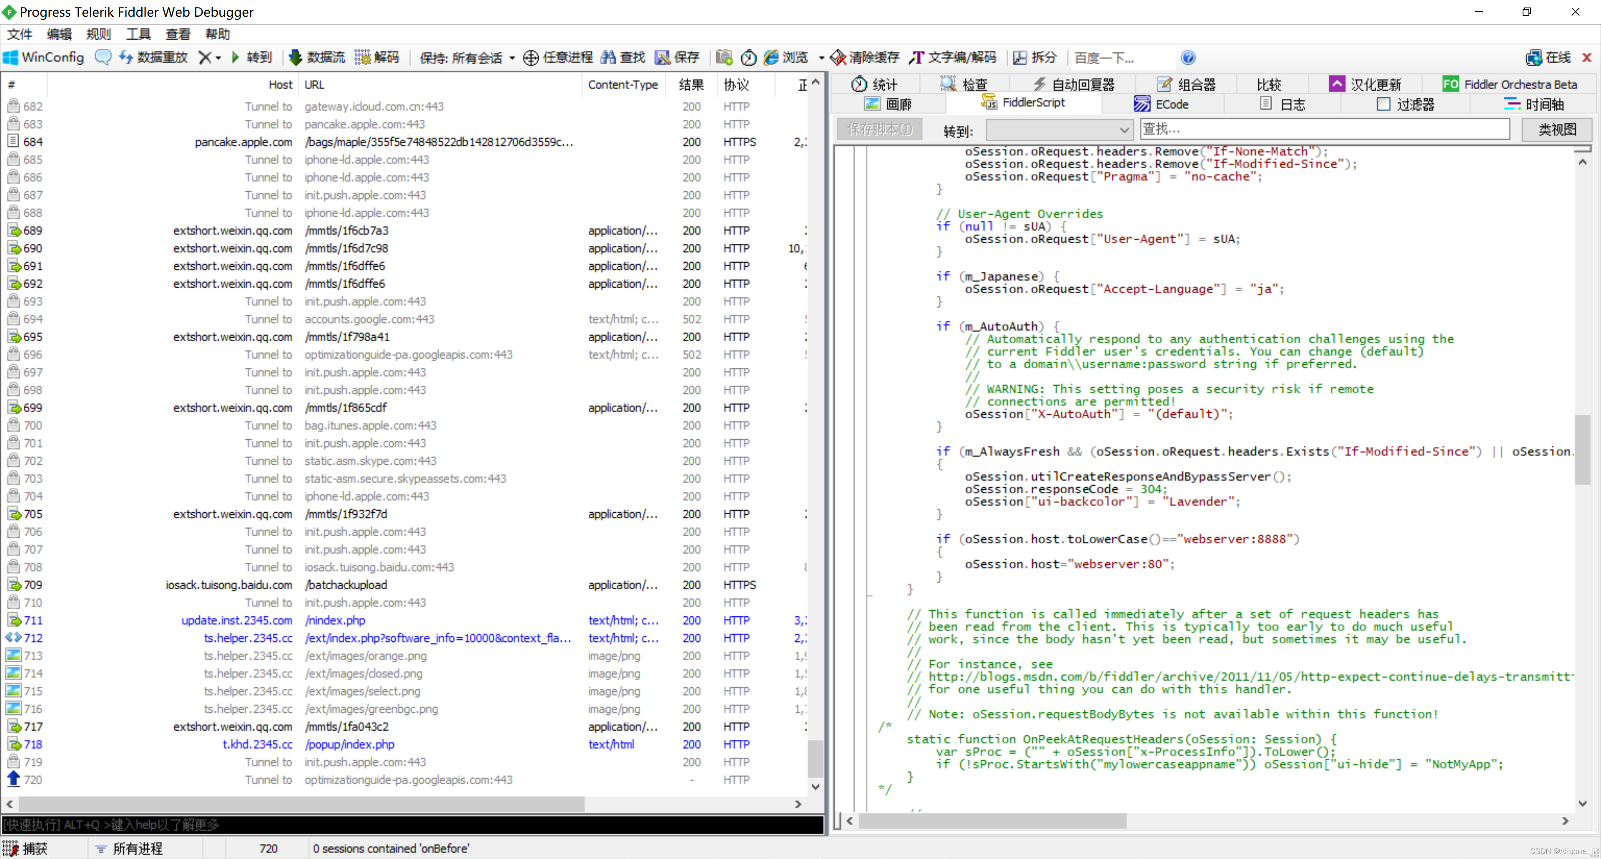Select session 684 pancake.apple.com
The width and height of the screenshot is (1601, 859).
pos(404,142)
